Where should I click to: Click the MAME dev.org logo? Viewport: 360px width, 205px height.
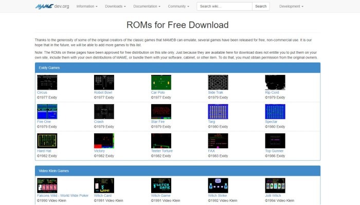(x=52, y=6)
